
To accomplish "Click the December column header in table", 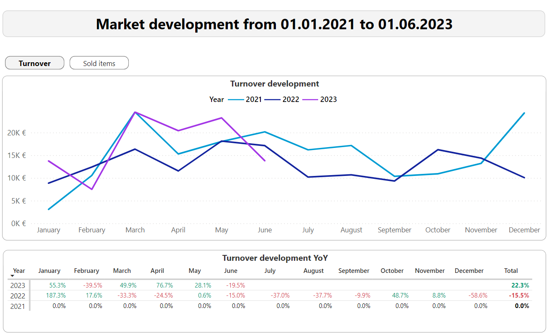I will [469, 271].
